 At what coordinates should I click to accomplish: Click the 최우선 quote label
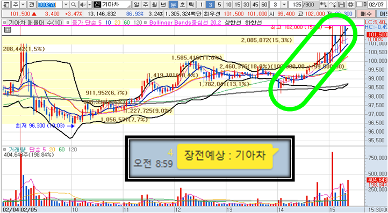pyautogui.click(x=213, y=14)
